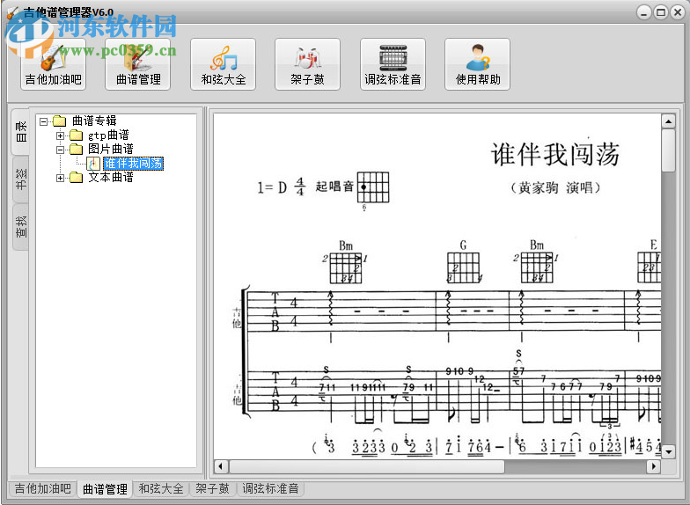The image size is (690, 505).
Task: Click the horizontal scrollbar thumb
Action: (x=366, y=466)
